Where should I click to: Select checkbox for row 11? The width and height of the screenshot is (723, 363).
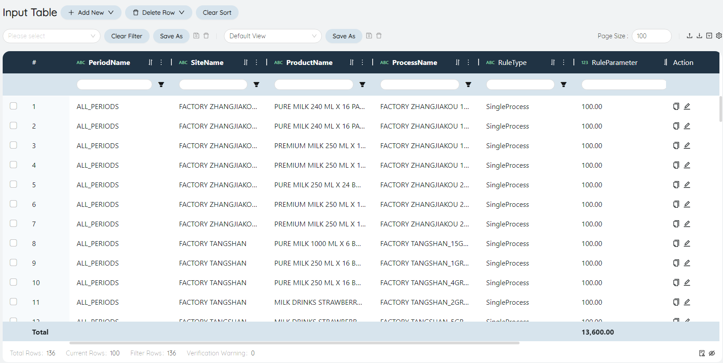point(13,302)
